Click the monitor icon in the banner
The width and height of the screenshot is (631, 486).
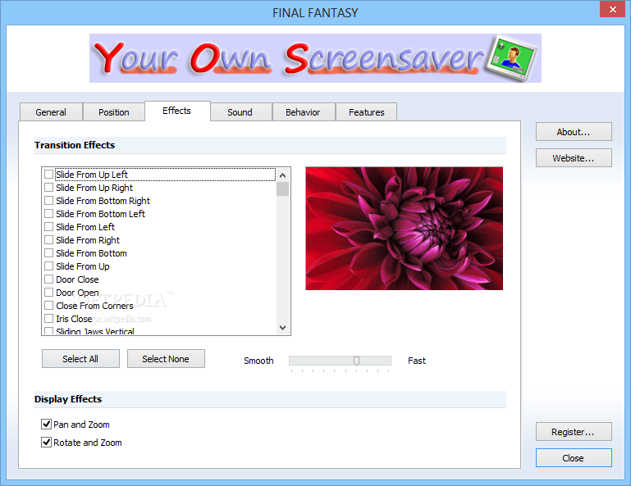point(511,57)
